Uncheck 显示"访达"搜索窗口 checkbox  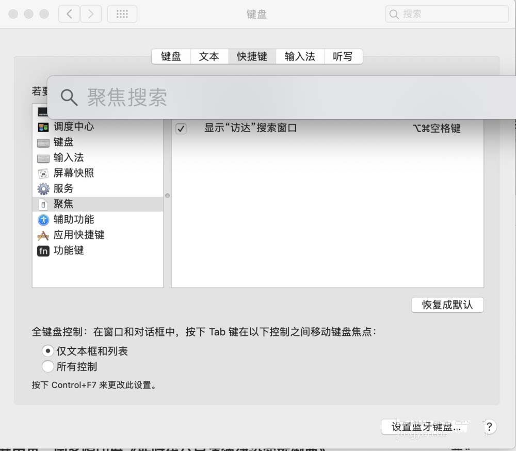tap(181, 128)
